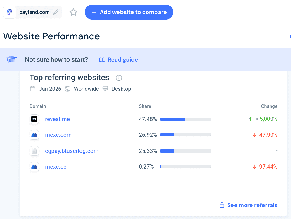Click the mexc.com cloud favicon
291x219 pixels.
point(34,135)
